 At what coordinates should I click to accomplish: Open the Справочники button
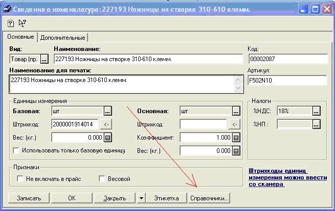pos(209,198)
